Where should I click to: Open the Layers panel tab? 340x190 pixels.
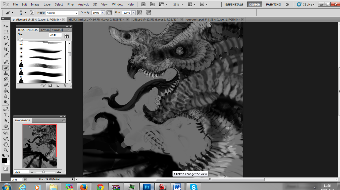[45, 30]
